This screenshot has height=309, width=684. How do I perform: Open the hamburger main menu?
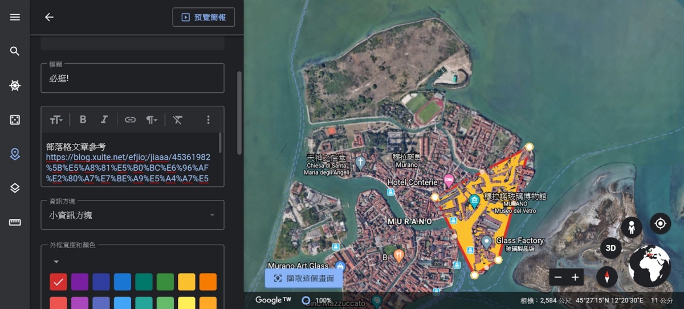coord(15,17)
